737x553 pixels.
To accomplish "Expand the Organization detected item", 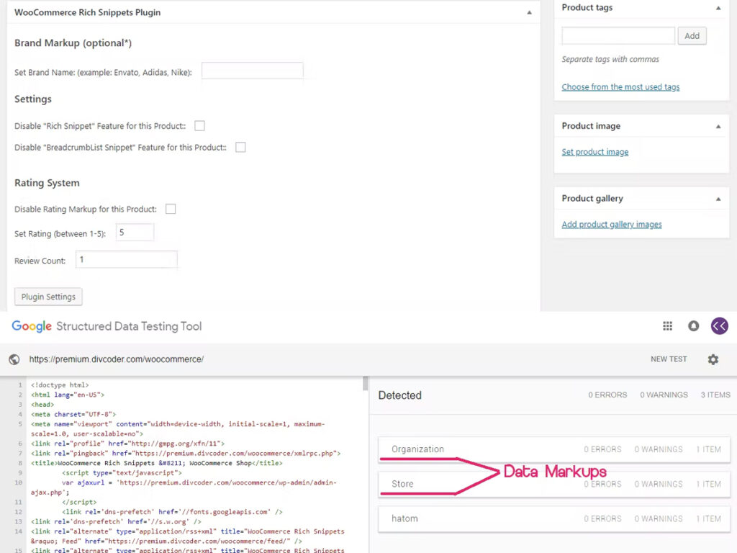I will (x=554, y=449).
